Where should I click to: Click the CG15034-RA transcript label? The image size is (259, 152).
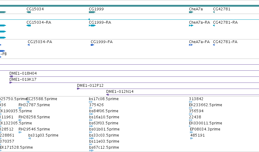39,22
